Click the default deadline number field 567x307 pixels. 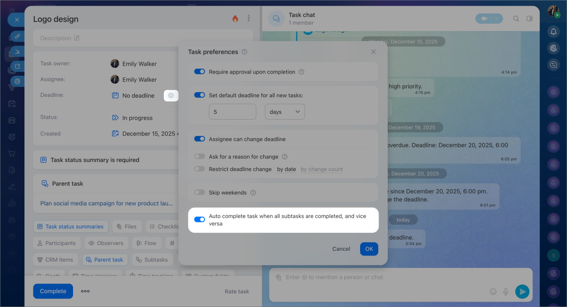click(x=232, y=112)
